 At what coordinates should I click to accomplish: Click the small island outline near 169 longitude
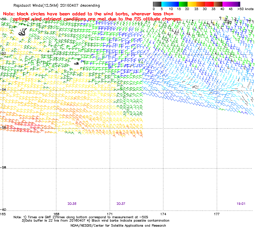76,63
